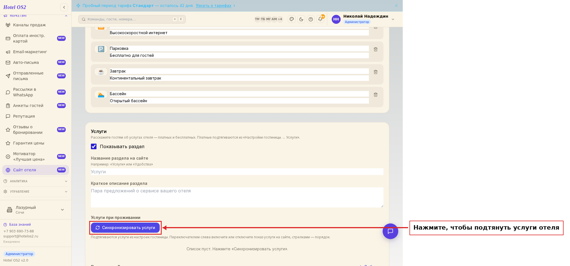Image resolution: width=570 pixels, height=266 pixels.
Task: Open the help question mark icon
Action: [311, 19]
